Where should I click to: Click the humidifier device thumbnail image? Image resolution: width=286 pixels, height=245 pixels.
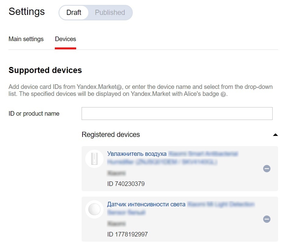[94, 159]
